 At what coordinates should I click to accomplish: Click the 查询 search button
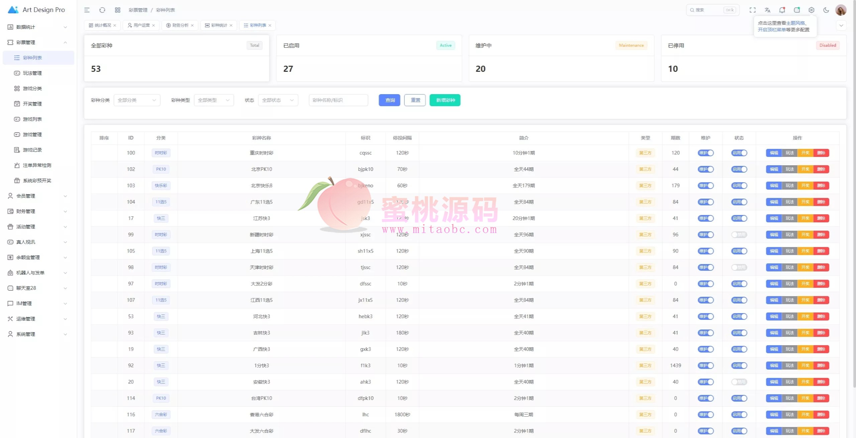click(389, 100)
